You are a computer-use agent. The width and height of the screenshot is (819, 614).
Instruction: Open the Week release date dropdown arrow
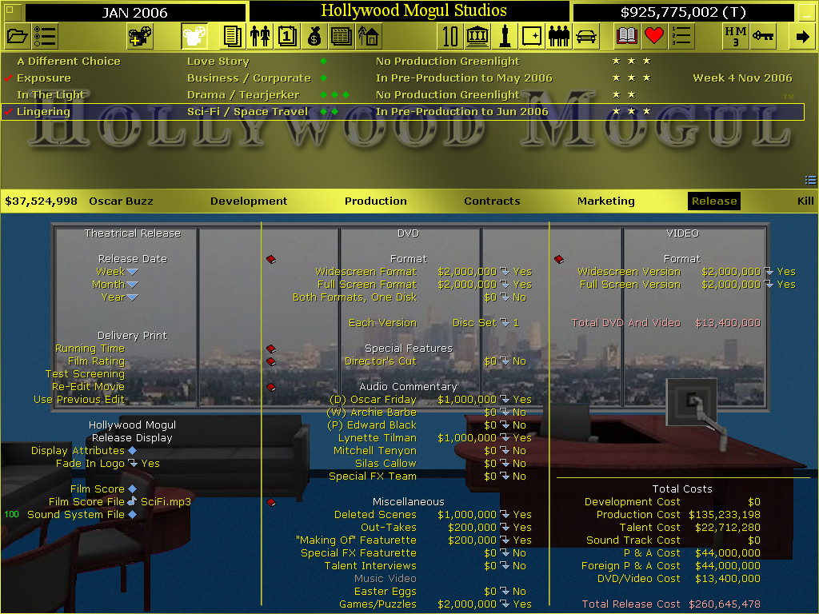coord(132,272)
